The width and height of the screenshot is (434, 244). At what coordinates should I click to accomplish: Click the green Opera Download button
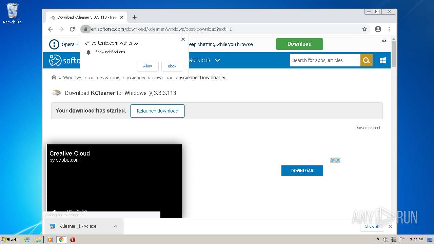click(x=299, y=44)
